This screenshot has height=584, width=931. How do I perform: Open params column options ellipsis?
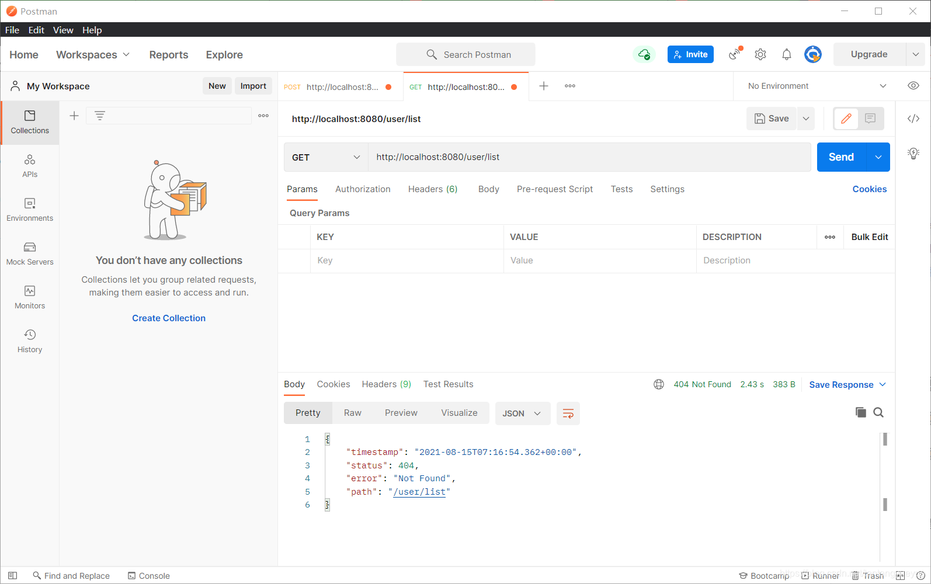coord(830,237)
